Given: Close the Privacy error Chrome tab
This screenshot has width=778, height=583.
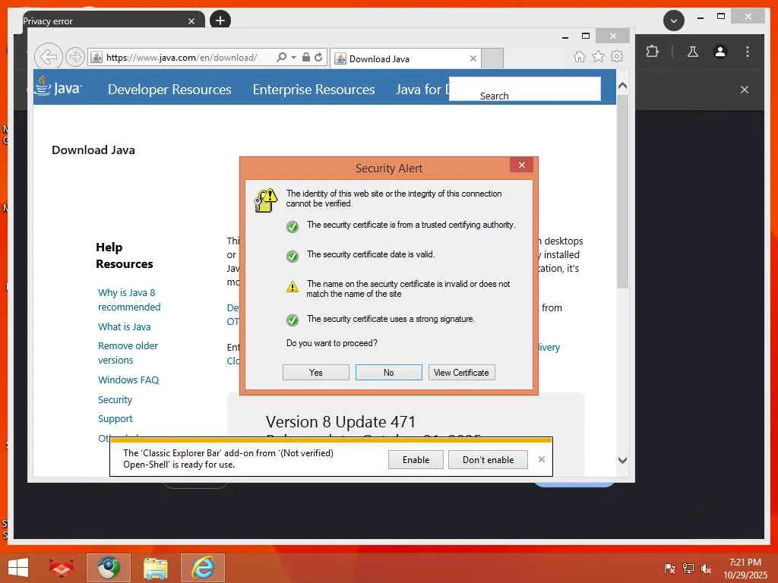Looking at the screenshot, I should point(191,21).
